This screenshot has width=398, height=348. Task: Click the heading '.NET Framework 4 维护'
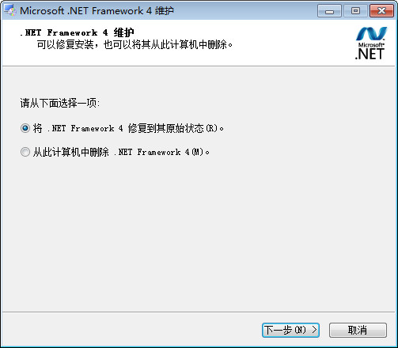coord(77,32)
